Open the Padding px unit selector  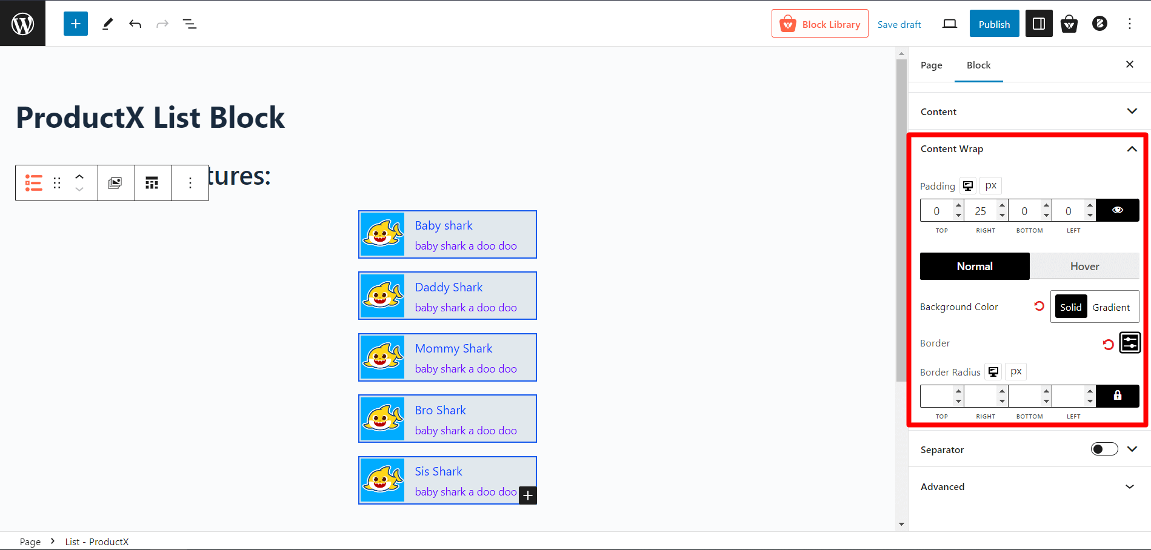pyautogui.click(x=991, y=185)
